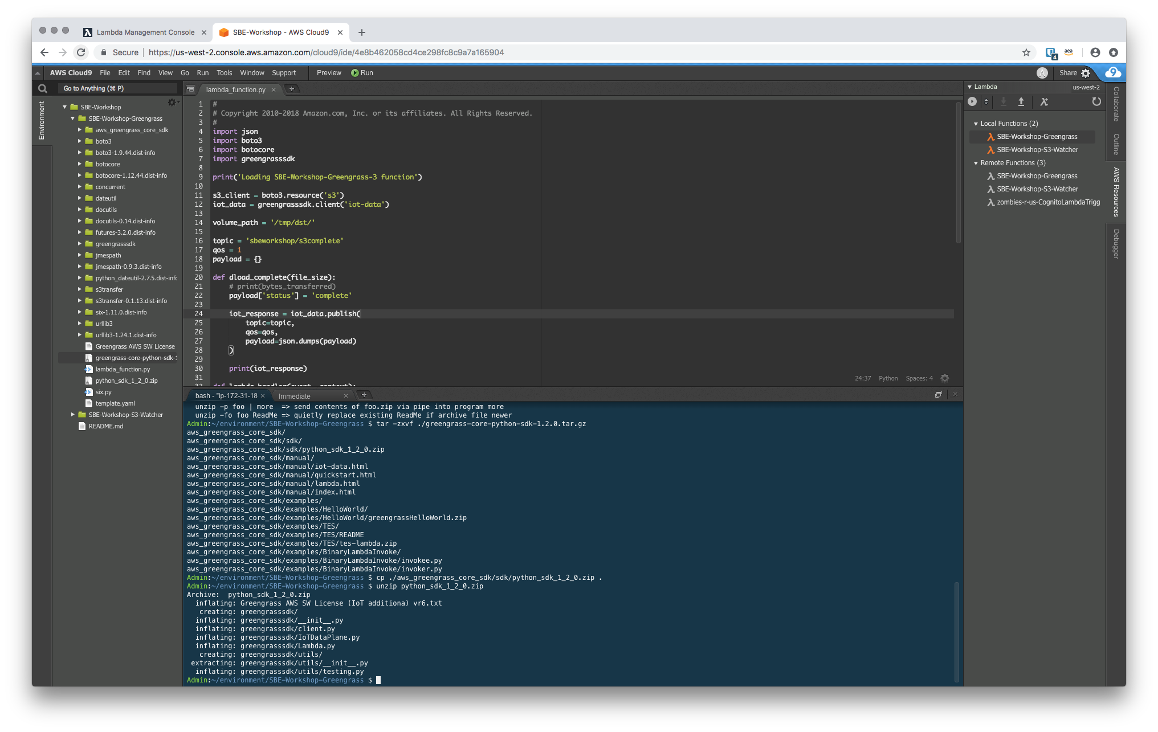Add a new editor tab with plus
This screenshot has width=1158, height=732.
[x=292, y=89]
